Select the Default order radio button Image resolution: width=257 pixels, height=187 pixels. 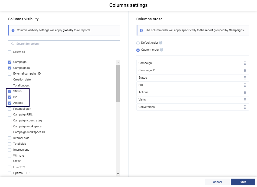pos(138,43)
